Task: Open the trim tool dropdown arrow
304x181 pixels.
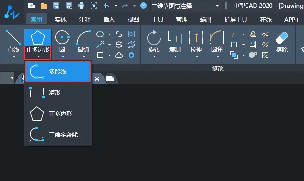Action: [243, 34]
